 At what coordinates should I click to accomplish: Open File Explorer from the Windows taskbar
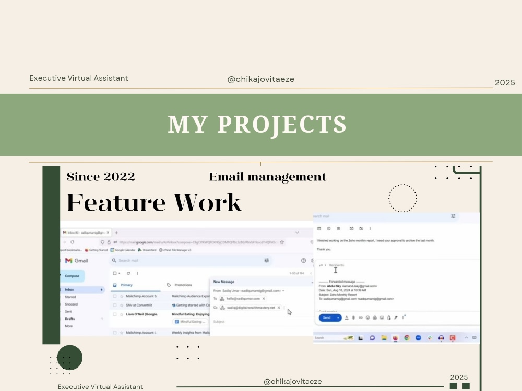point(384,338)
